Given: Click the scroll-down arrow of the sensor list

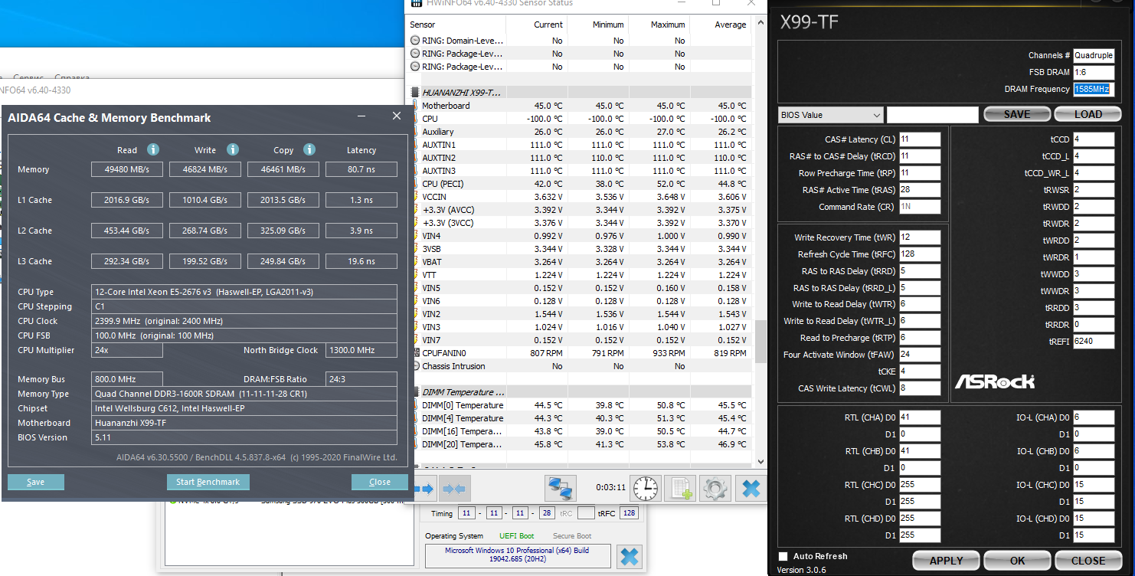Looking at the screenshot, I should 760,461.
